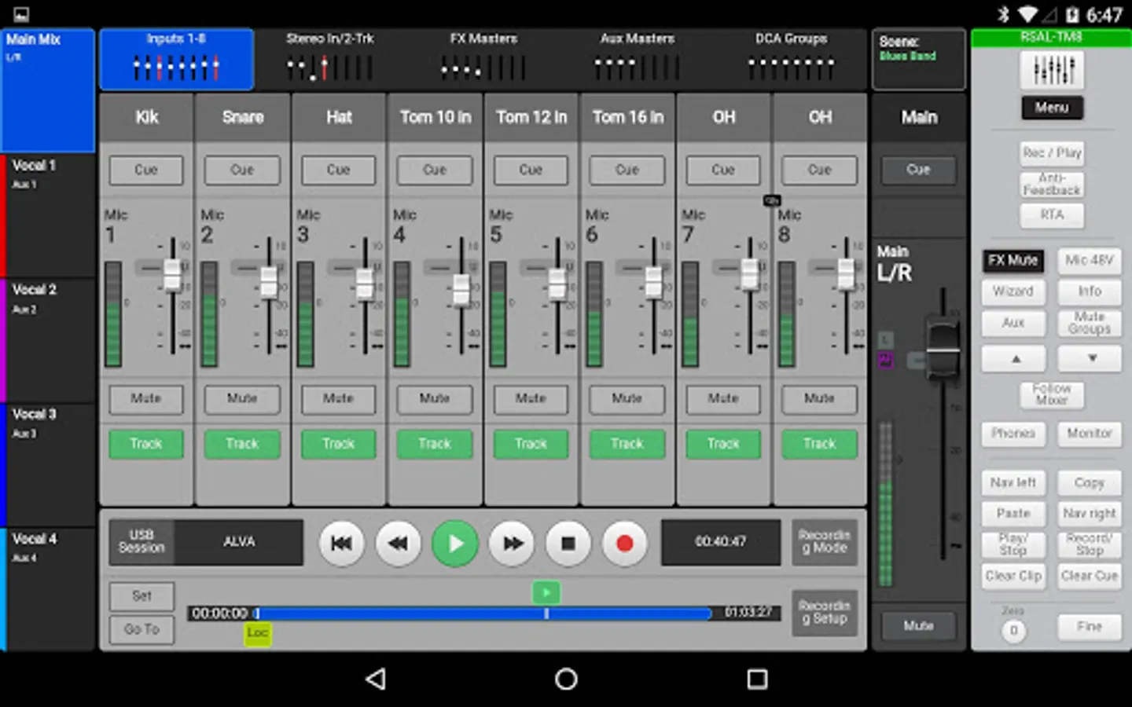Select the Vocal 4 Aux 4 mix

pyautogui.click(x=48, y=590)
